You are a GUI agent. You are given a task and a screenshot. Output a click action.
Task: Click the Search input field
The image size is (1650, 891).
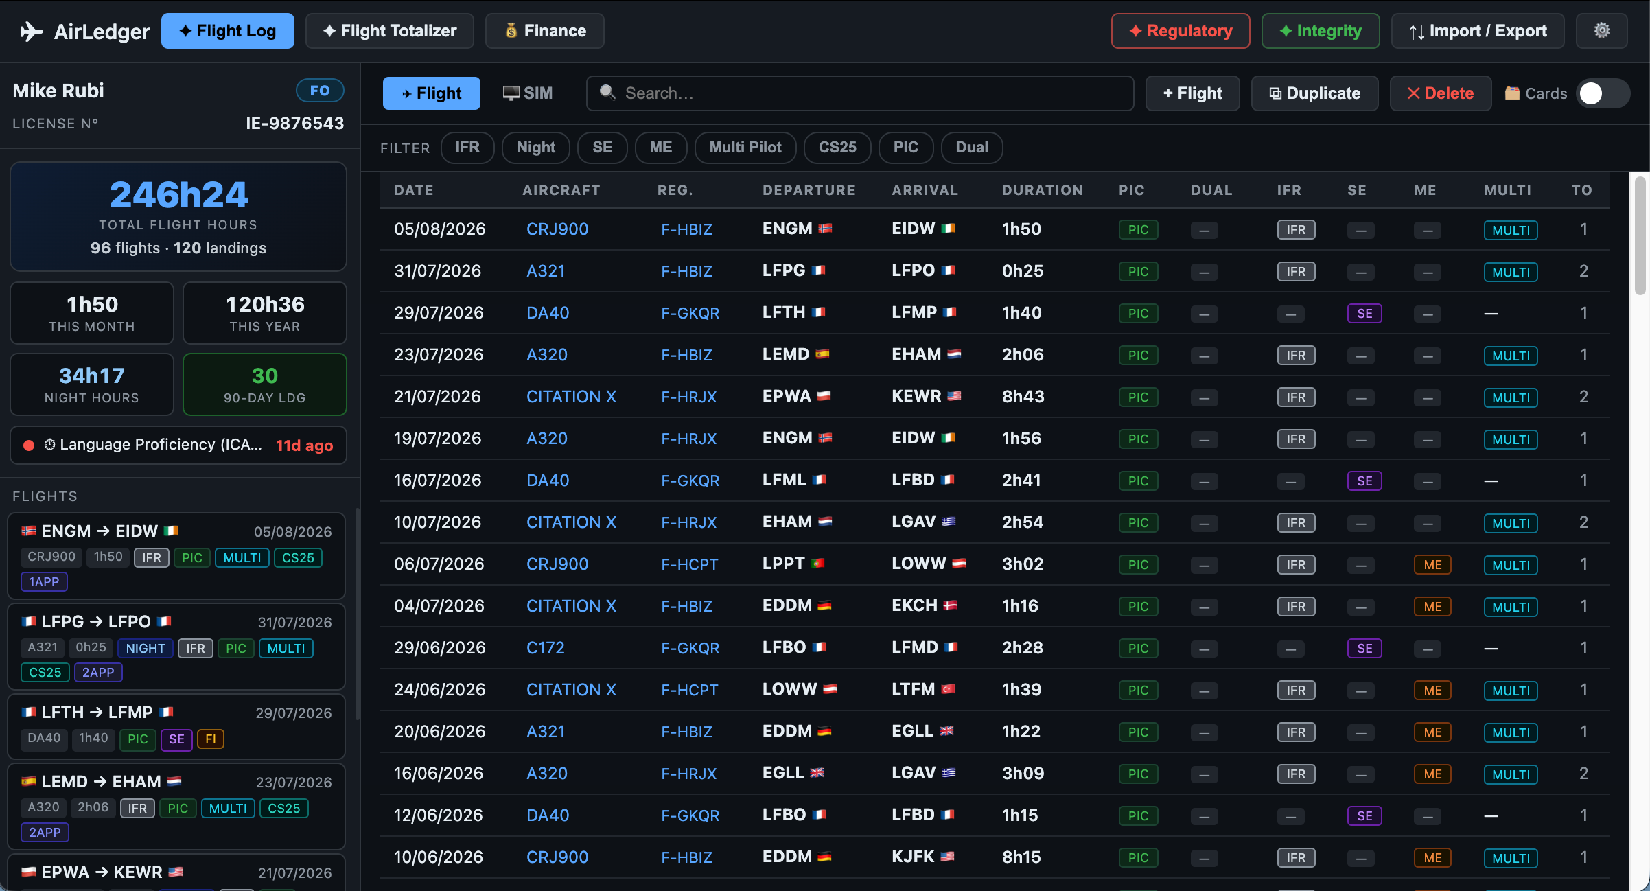tap(859, 93)
